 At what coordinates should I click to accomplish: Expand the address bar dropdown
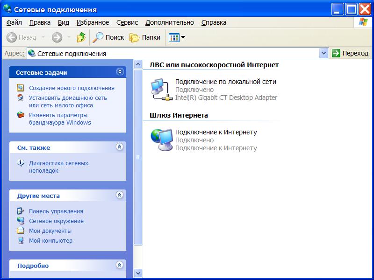(x=324, y=53)
